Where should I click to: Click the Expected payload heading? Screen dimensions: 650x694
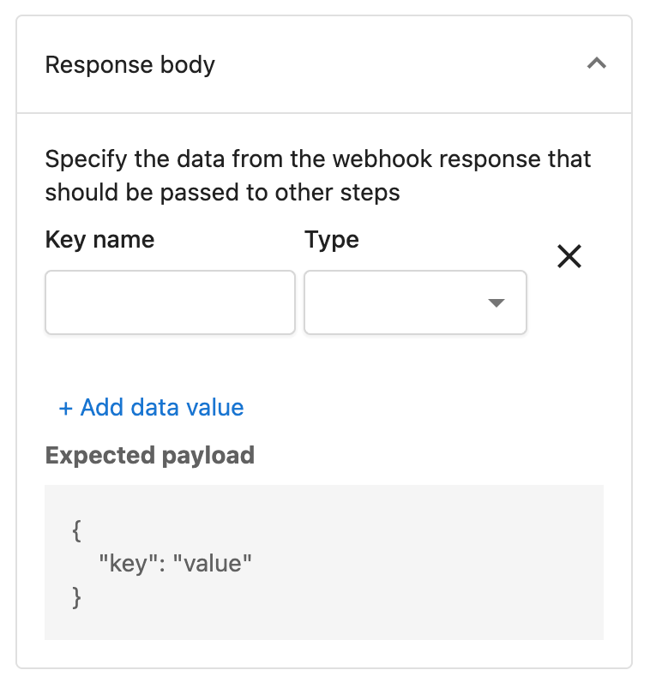point(150,455)
